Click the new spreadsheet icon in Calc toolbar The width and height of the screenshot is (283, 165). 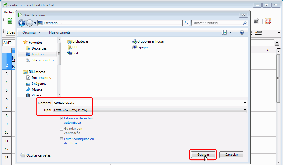pos(10,21)
